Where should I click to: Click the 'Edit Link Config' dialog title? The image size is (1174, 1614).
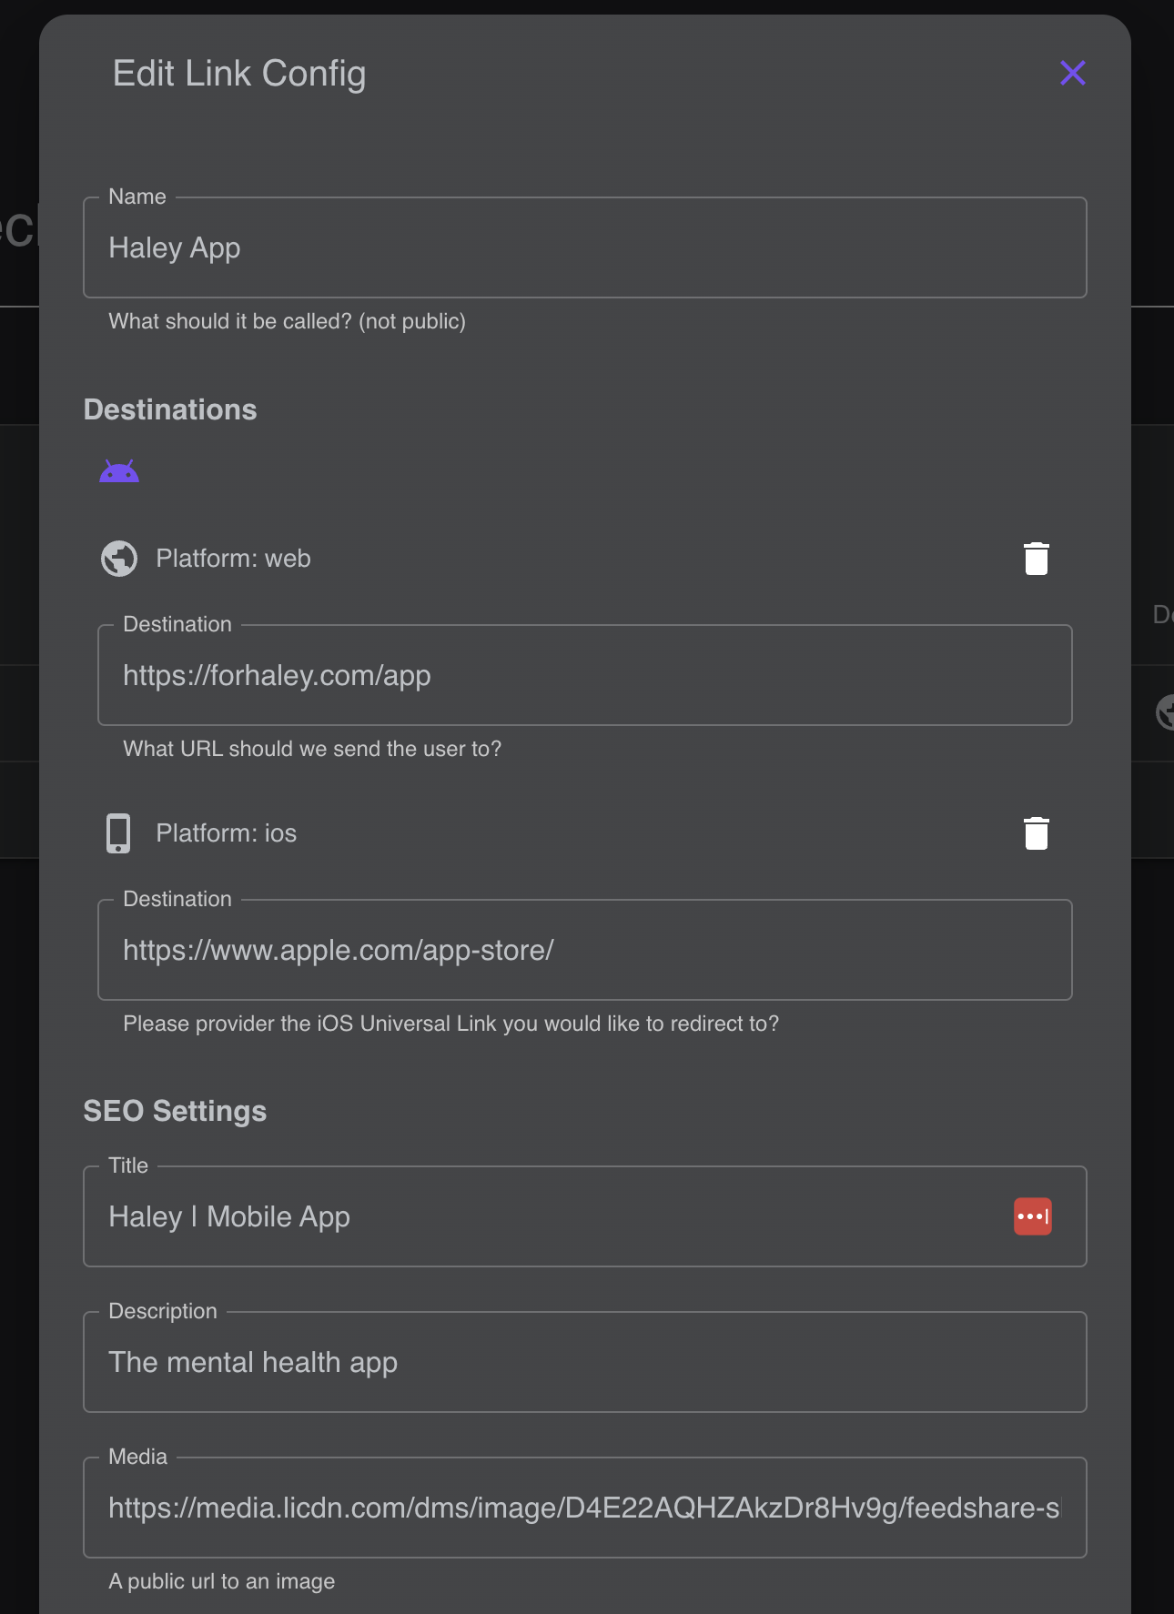[x=239, y=73]
